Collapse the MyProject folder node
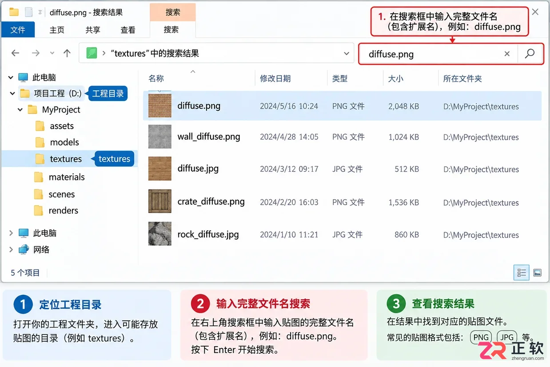This screenshot has height=367, width=550. tap(20, 109)
